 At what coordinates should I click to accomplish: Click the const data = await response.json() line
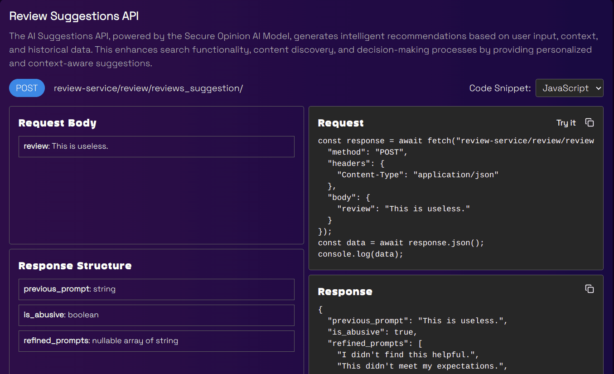coord(401,243)
